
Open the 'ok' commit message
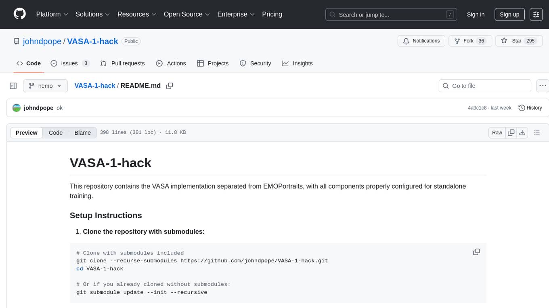(59, 108)
